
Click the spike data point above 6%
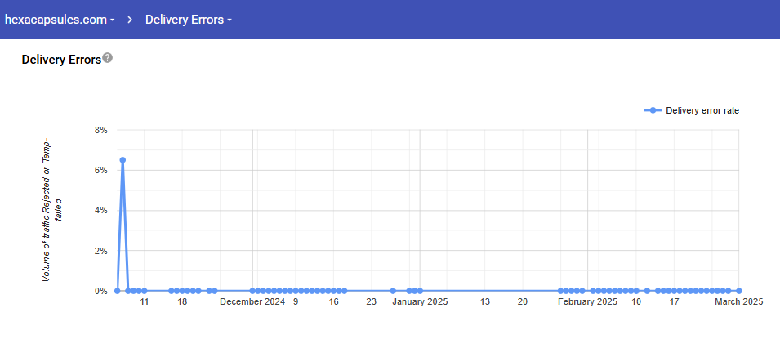coord(123,160)
